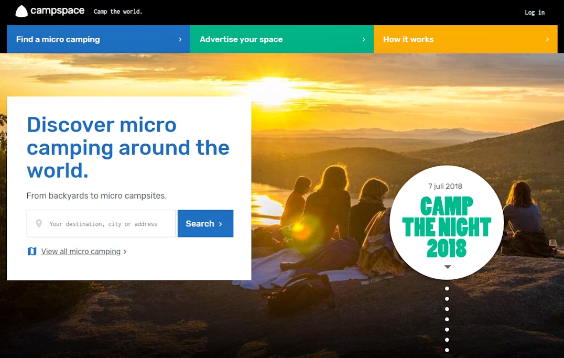Open the Find a micro camping tab

pyautogui.click(x=99, y=39)
